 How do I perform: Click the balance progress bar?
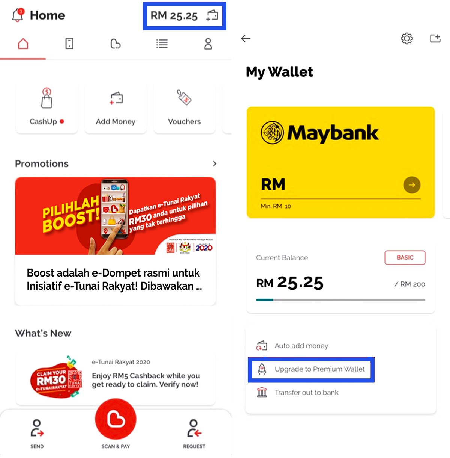340,300
